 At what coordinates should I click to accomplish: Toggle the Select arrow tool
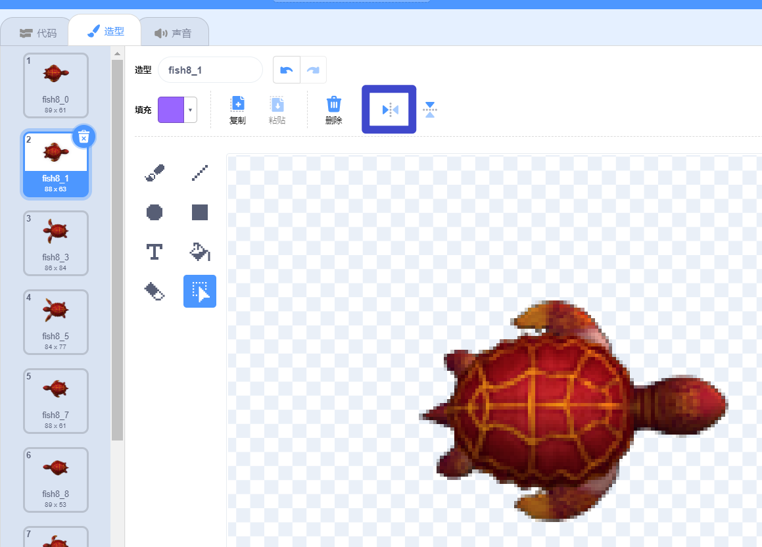(200, 291)
